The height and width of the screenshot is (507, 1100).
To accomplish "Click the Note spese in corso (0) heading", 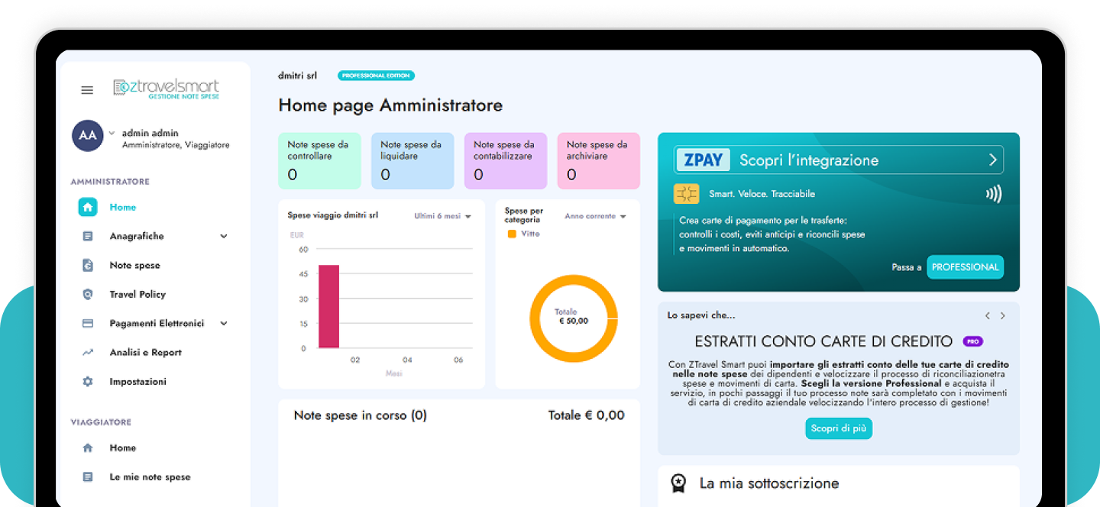I will [x=361, y=415].
